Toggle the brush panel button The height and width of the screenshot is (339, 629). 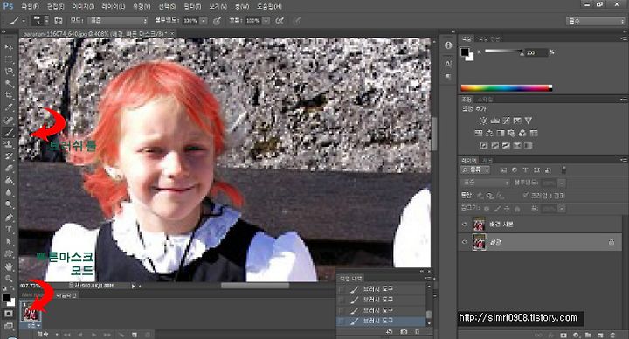59,21
